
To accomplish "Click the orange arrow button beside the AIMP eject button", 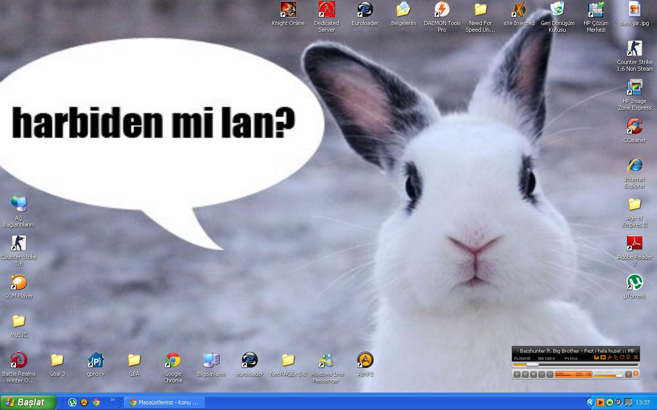I will tap(635, 373).
